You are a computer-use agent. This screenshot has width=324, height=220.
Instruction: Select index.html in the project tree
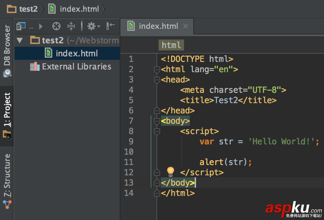(x=76, y=53)
